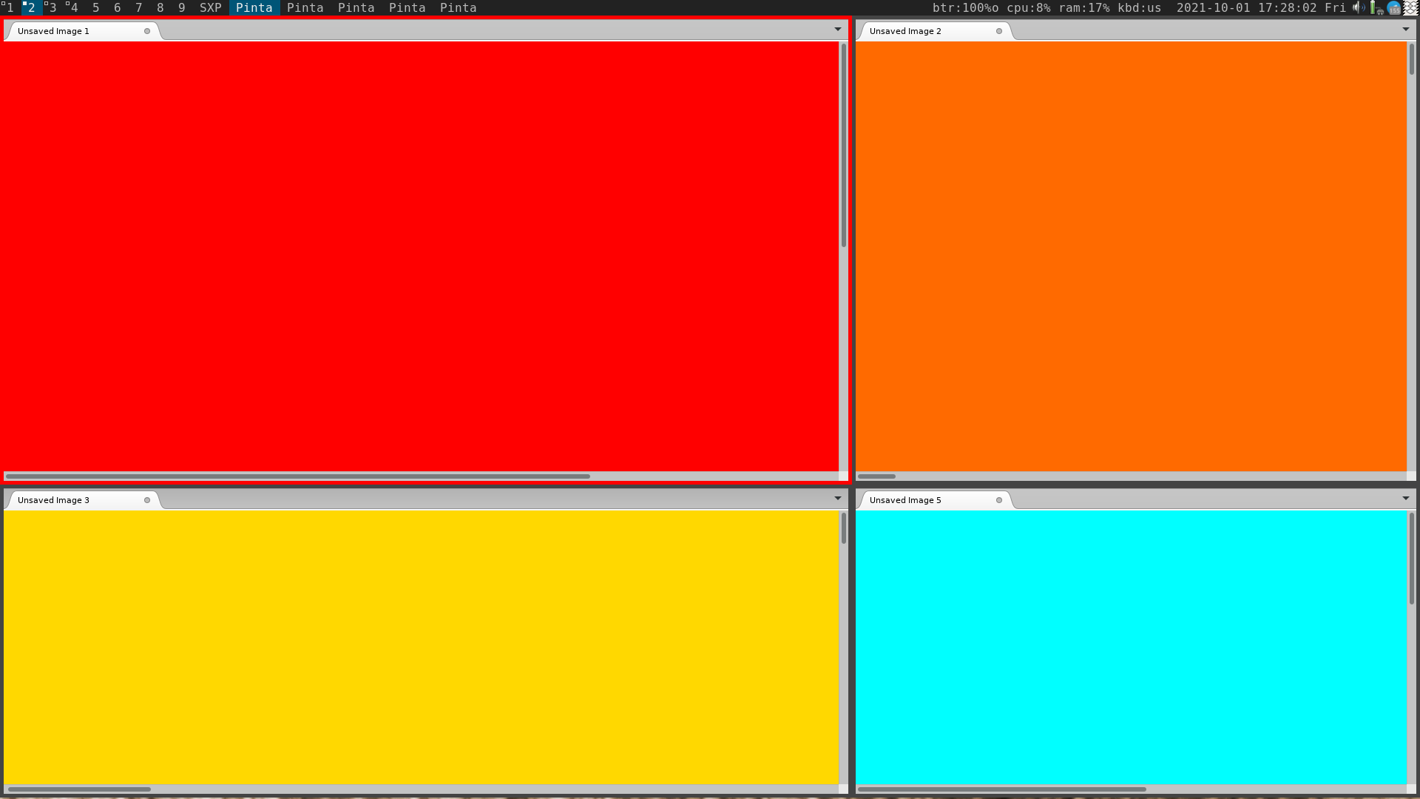Click the red canvas of Unsaved Image 1
This screenshot has height=799, width=1420.
click(x=420, y=255)
